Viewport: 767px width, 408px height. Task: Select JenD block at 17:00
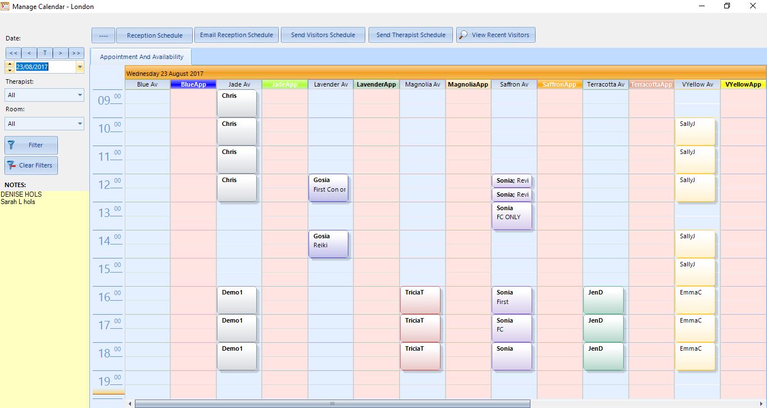(603, 328)
